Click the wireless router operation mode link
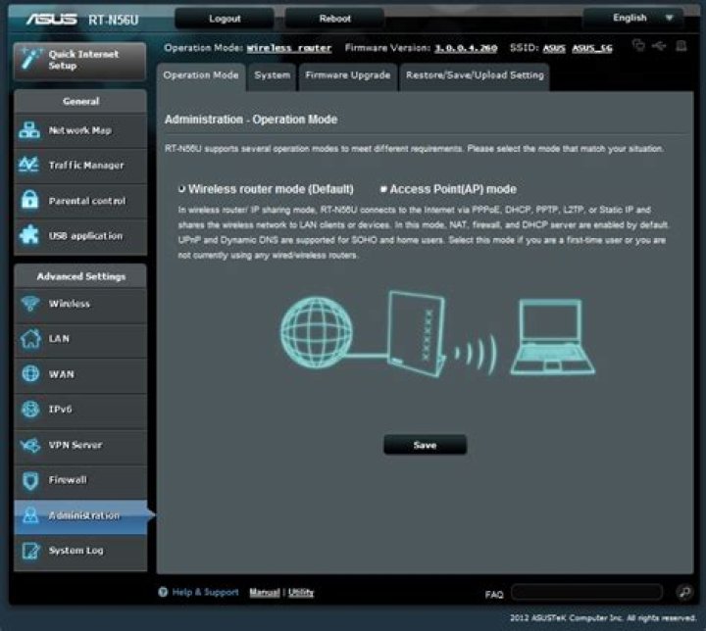 click(x=289, y=48)
